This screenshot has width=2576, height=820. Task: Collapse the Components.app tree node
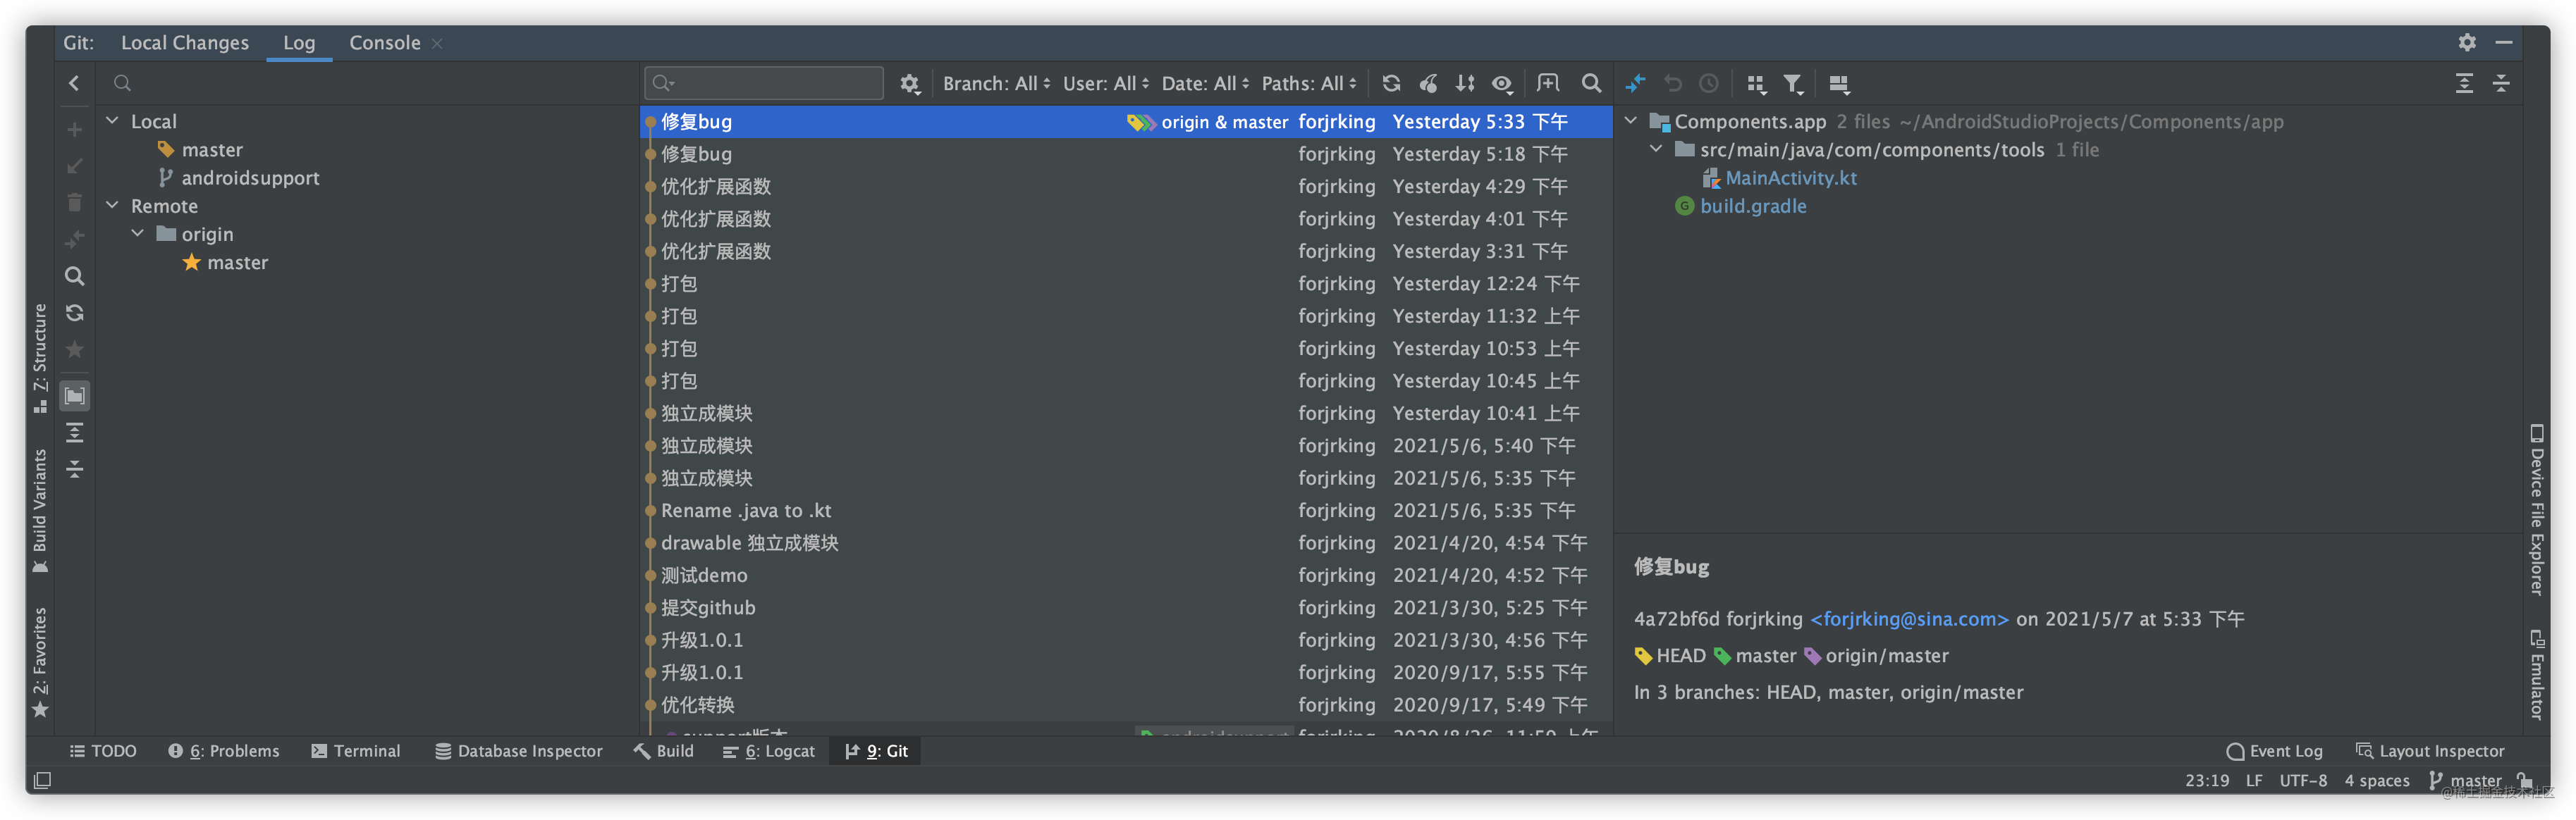click(x=1631, y=121)
